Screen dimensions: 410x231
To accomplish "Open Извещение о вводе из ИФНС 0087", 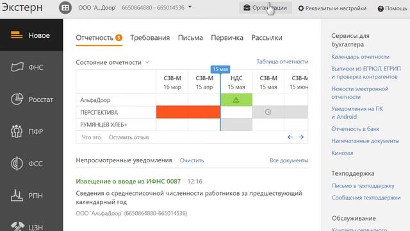I will tap(128, 181).
